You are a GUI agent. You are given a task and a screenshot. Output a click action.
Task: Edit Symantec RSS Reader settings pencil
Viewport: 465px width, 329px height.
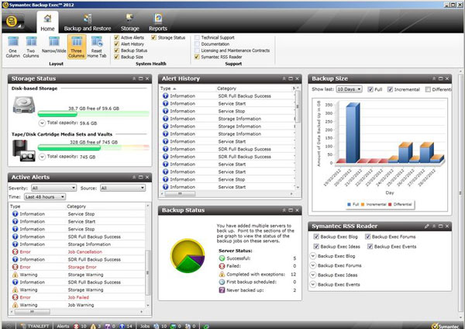tap(426, 227)
